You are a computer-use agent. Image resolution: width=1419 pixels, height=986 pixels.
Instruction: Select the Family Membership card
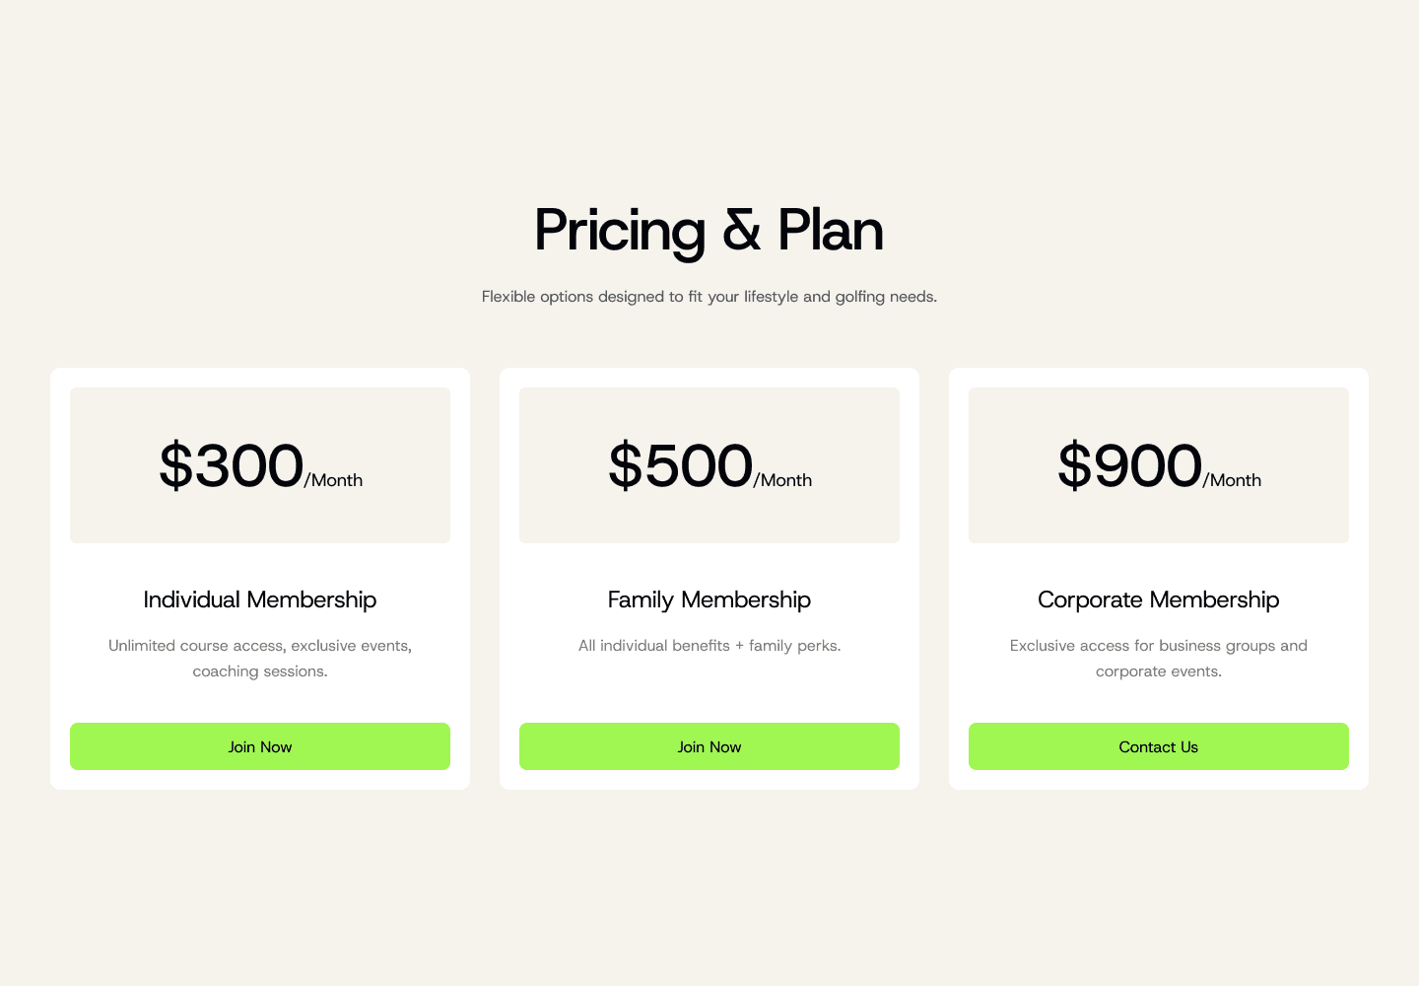[x=709, y=577]
